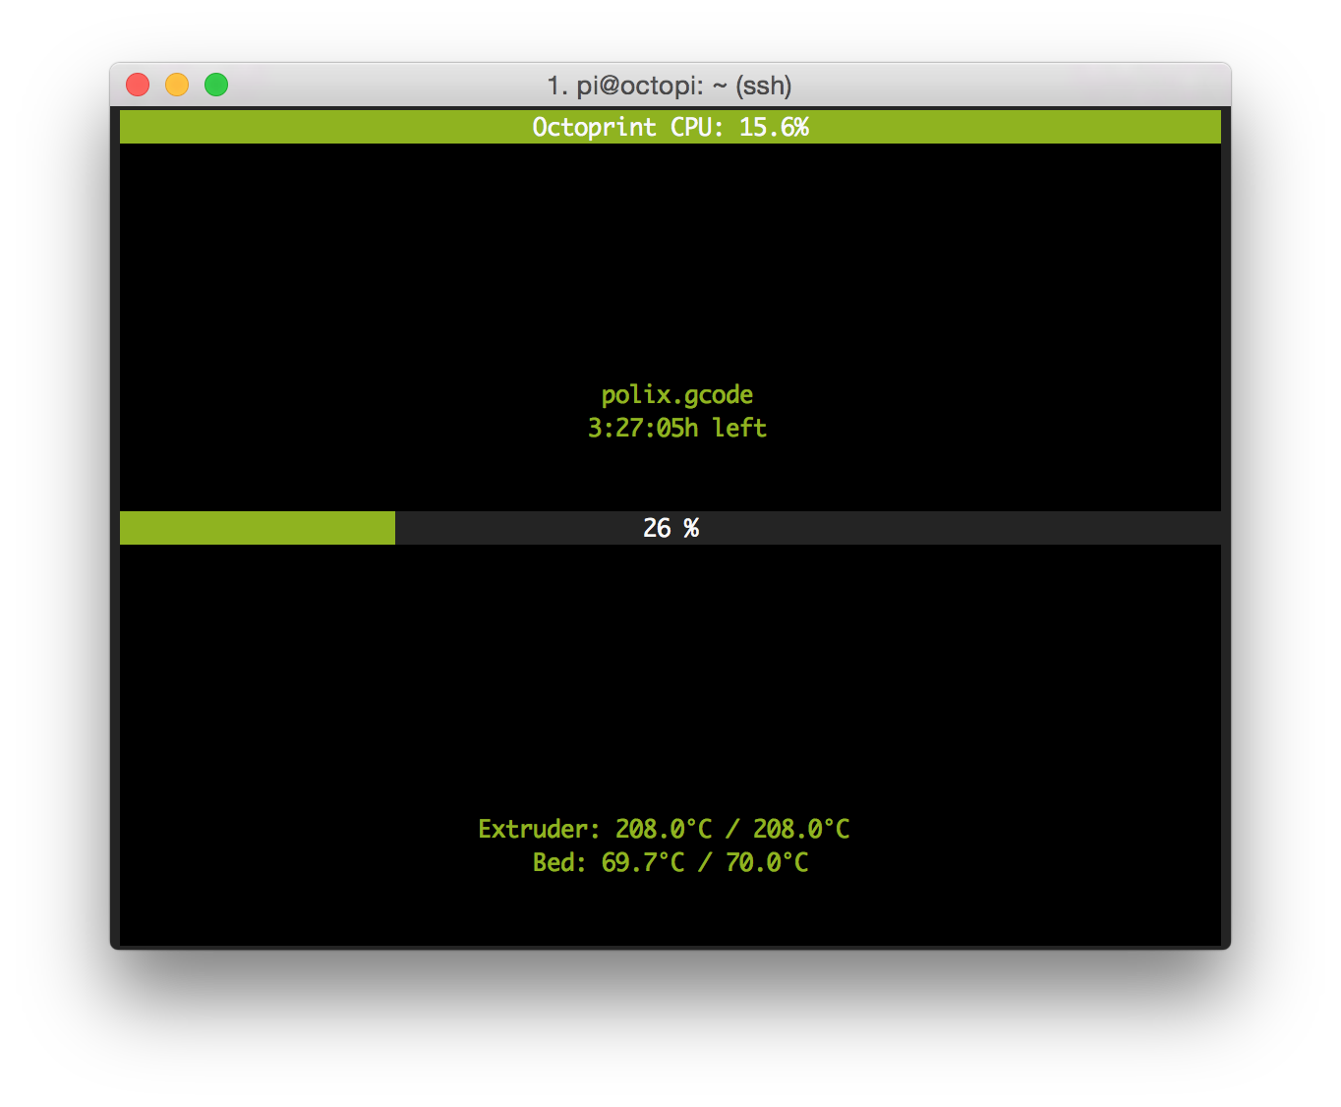Click the 26 % progress label
Image resolution: width=1341 pixels, height=1107 pixels.
671,528
